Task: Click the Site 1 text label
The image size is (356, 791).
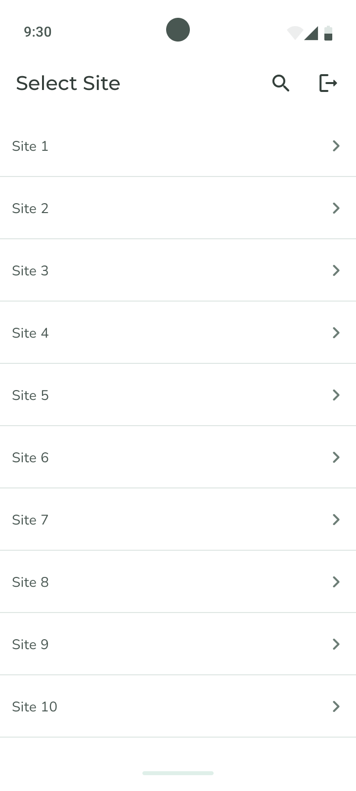Action: click(x=31, y=146)
